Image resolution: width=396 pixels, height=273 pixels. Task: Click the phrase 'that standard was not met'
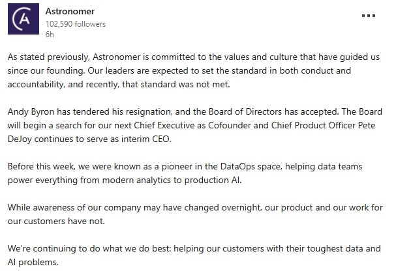pos(175,85)
